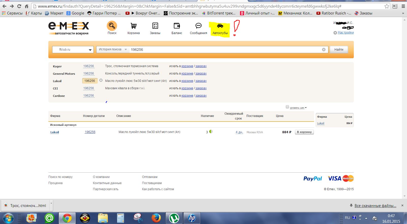The width and height of the screenshot is (407, 224).
Task: Select the CEI 196256 part number
Action: click(x=89, y=88)
